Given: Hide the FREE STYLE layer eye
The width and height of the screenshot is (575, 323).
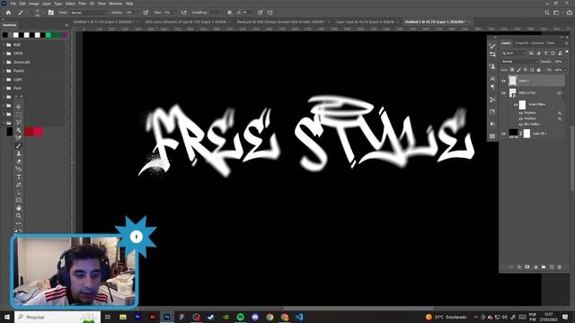Looking at the screenshot, I should tap(503, 93).
